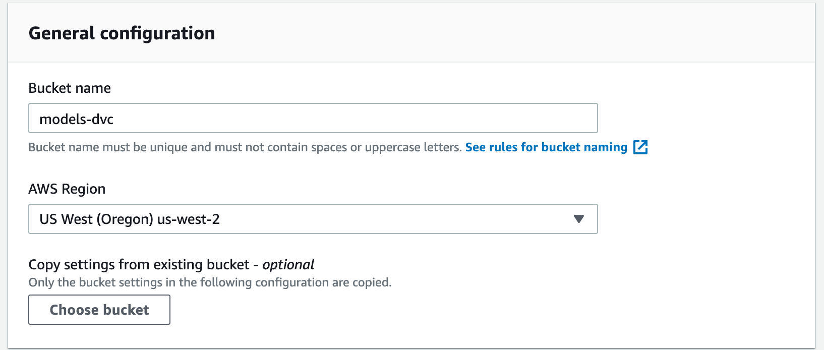Viewport: 824px width, 350px height.
Task: Focus the Bucket name input field
Action: point(313,119)
